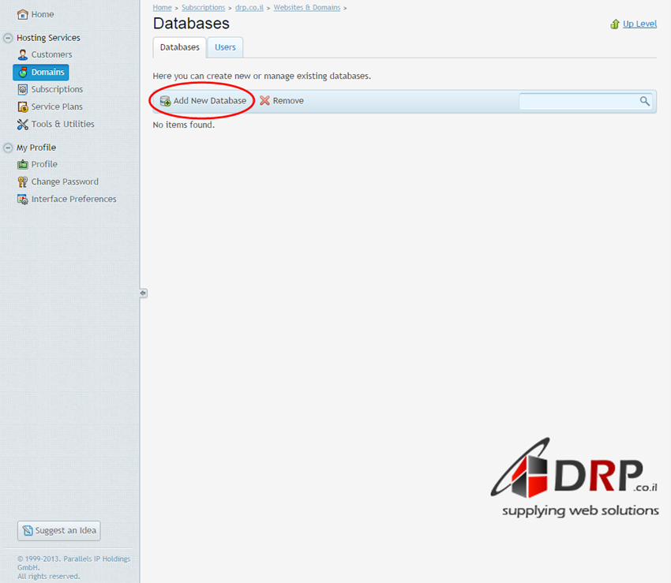
Task: Click the Up Level arrow icon
Action: (x=615, y=24)
